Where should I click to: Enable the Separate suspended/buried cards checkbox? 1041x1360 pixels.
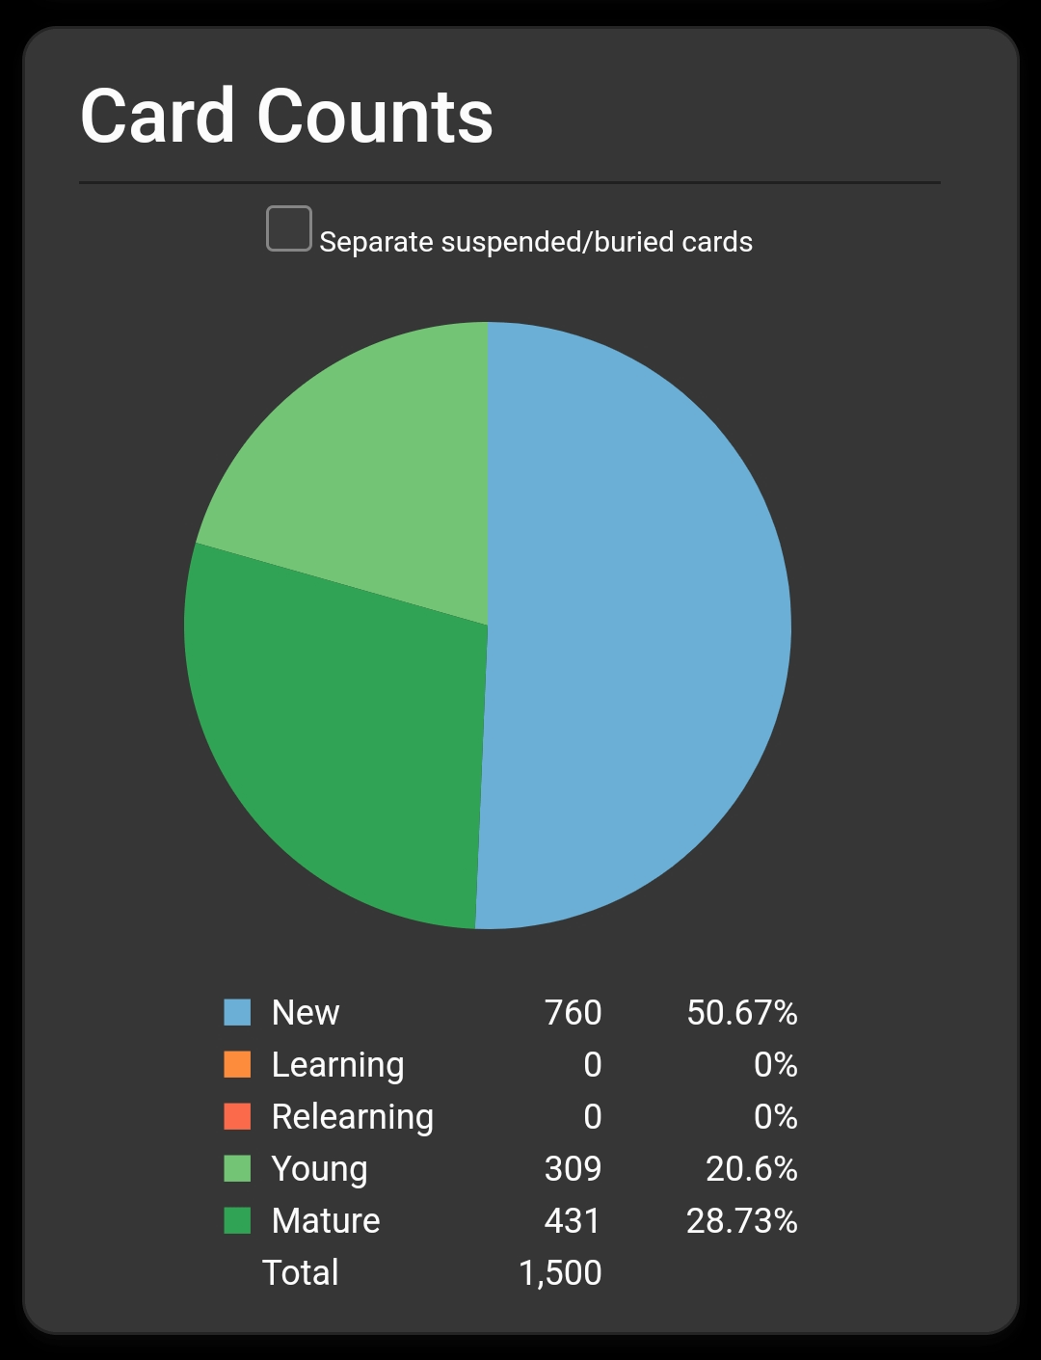click(289, 228)
